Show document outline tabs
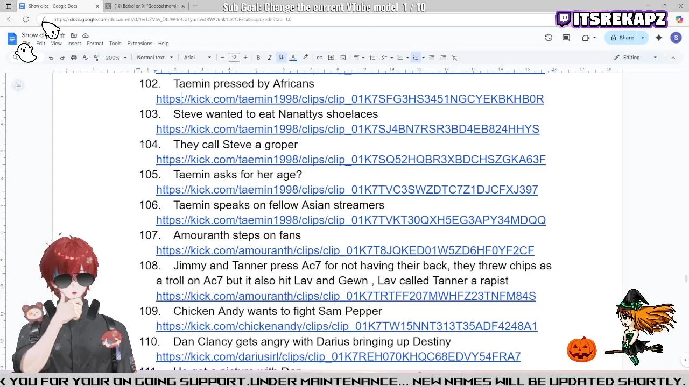Image resolution: width=689 pixels, height=387 pixels. pos(18,85)
